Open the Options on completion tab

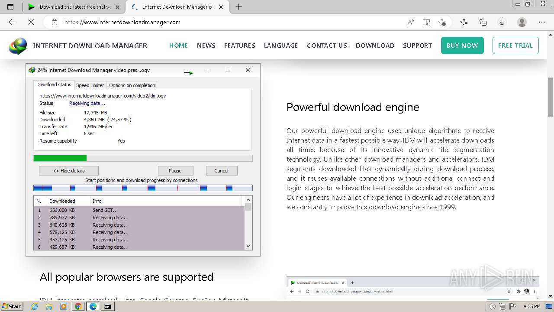132,85
